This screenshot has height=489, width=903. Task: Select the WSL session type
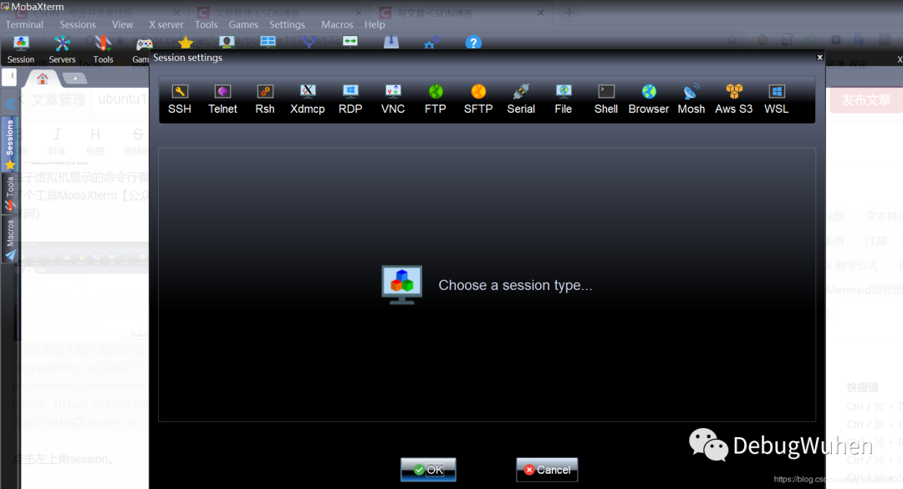point(776,99)
